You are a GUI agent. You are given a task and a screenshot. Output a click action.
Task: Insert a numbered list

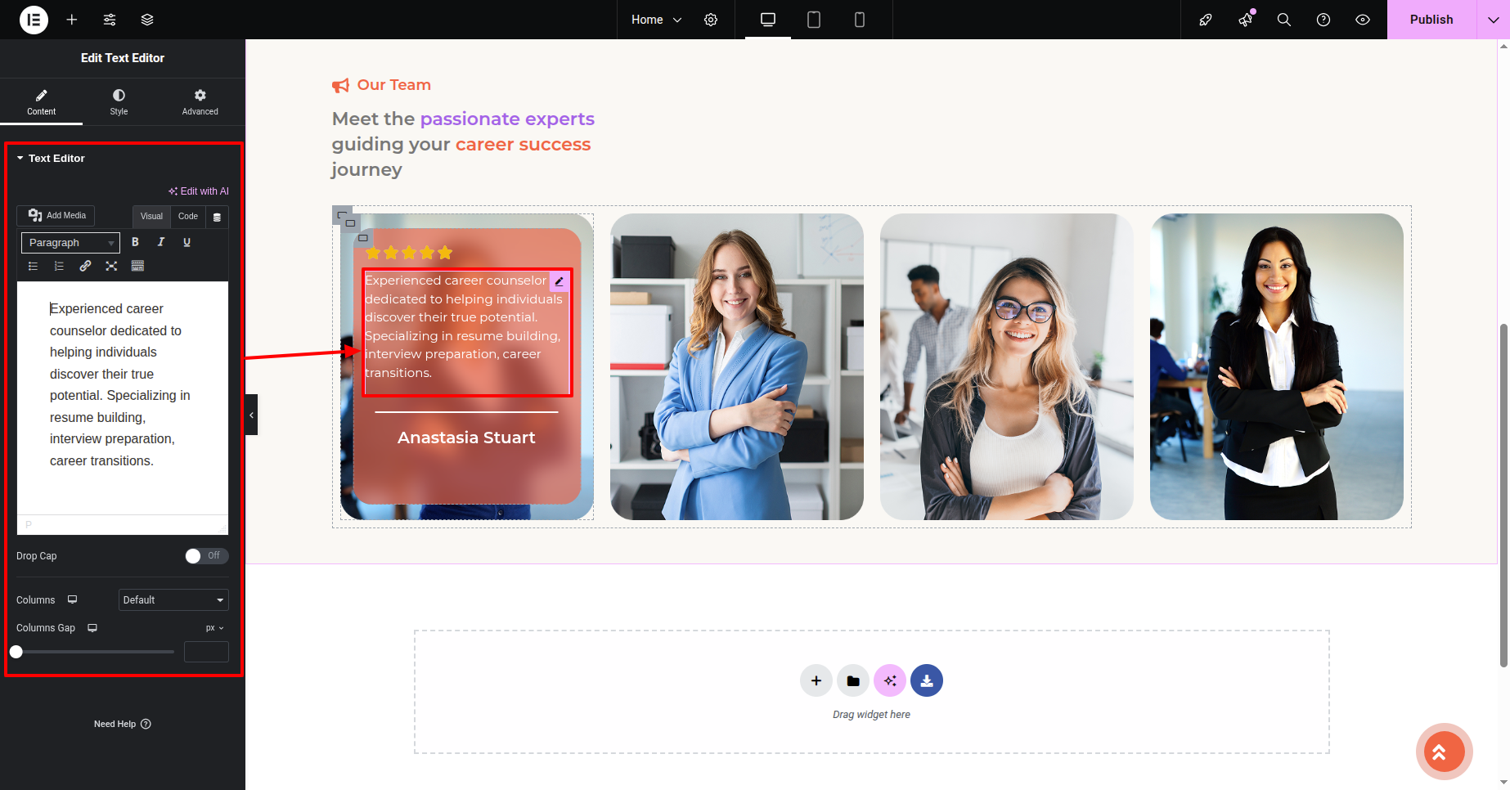pyautogui.click(x=59, y=266)
